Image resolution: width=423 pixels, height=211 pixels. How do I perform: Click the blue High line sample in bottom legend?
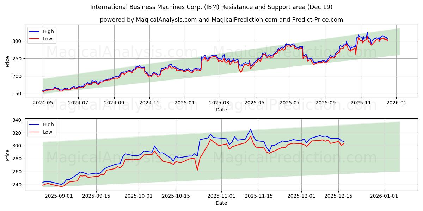[x=35, y=124]
